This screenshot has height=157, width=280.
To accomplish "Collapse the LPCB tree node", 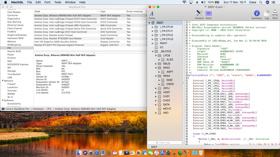I will (x=156, y=56).
